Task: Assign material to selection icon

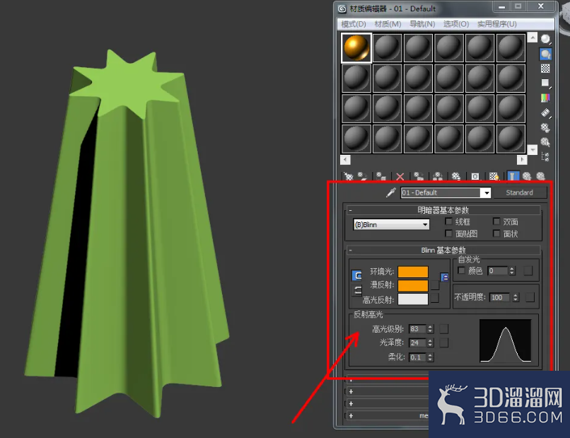Action: point(380,176)
